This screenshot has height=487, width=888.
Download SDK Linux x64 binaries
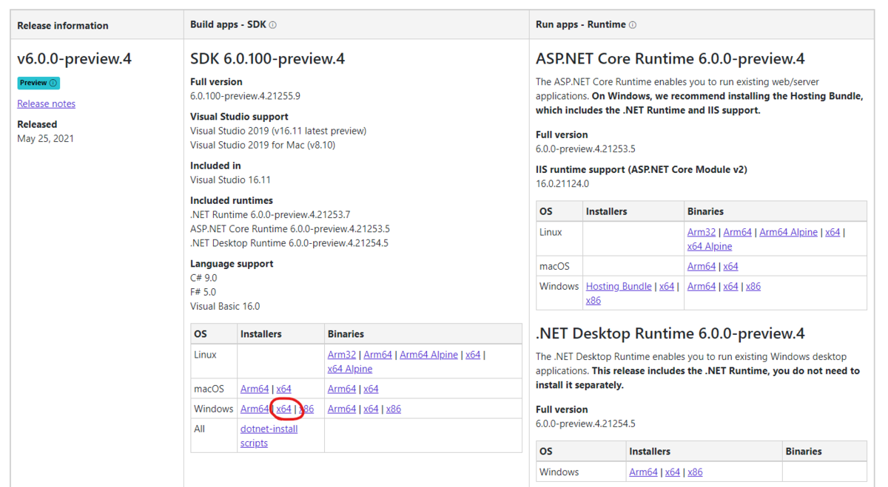click(473, 355)
